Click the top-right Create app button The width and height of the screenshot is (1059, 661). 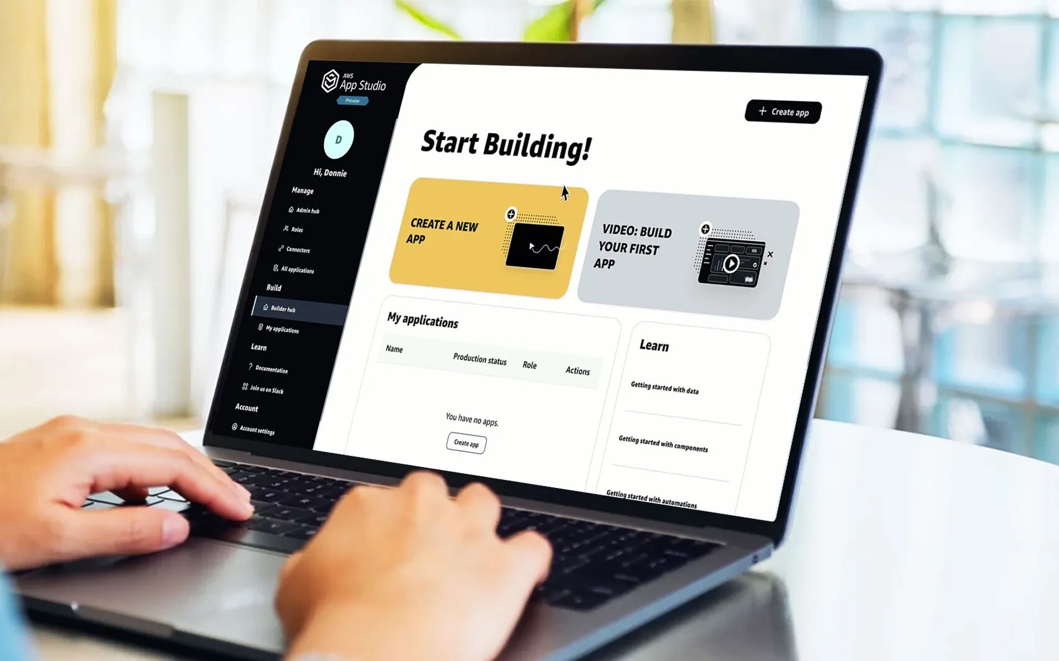coord(783,112)
